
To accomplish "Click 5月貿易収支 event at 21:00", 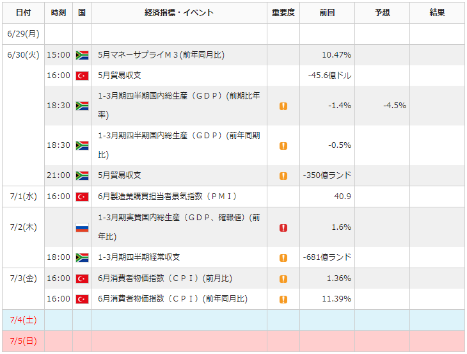I will 120,175.
